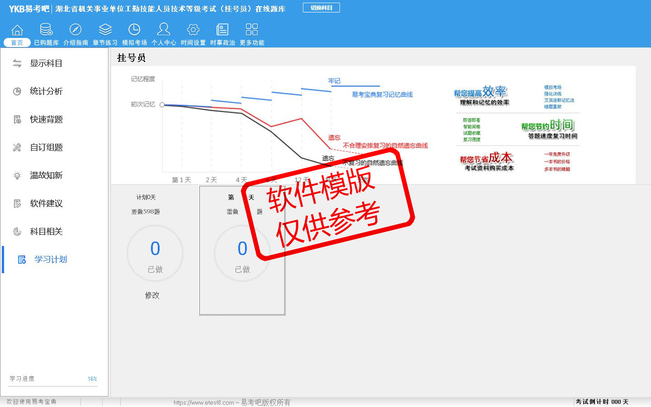Click the 要做598题 text

click(x=146, y=212)
